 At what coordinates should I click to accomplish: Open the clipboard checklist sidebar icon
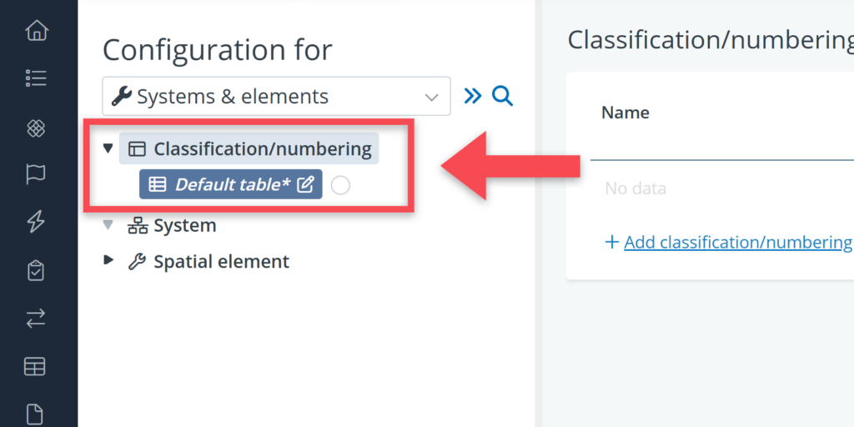click(x=37, y=270)
